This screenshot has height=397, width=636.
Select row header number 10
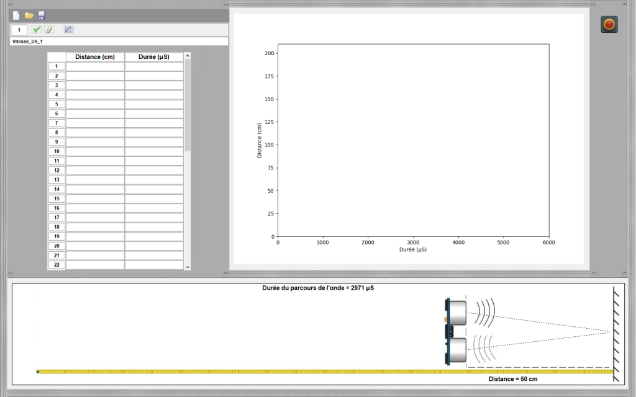[x=57, y=151]
